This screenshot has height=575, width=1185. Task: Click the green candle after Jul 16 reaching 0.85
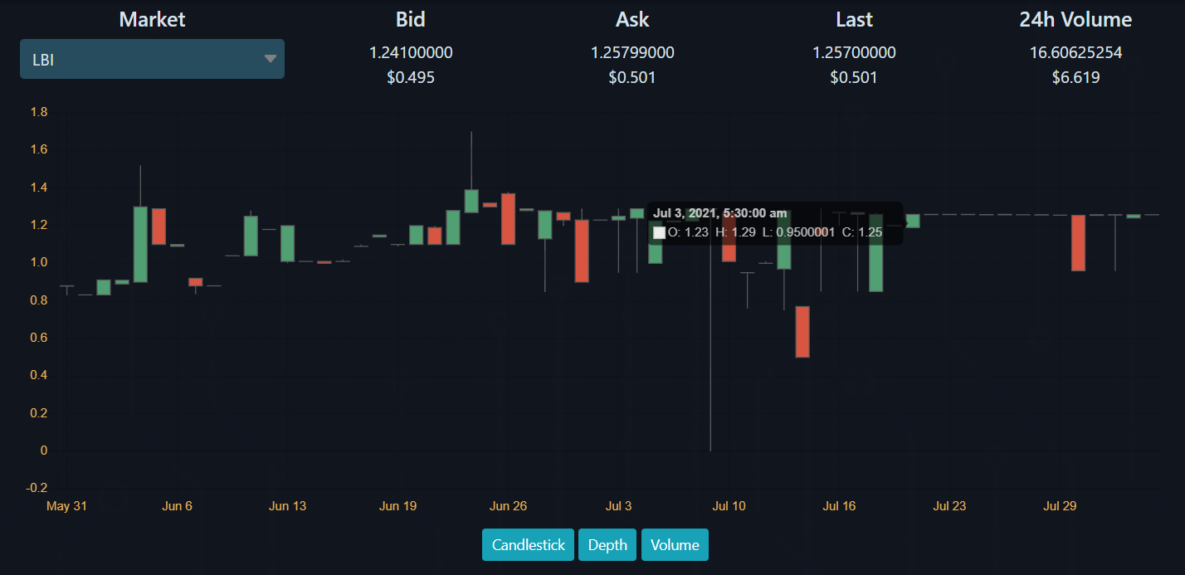click(x=875, y=253)
